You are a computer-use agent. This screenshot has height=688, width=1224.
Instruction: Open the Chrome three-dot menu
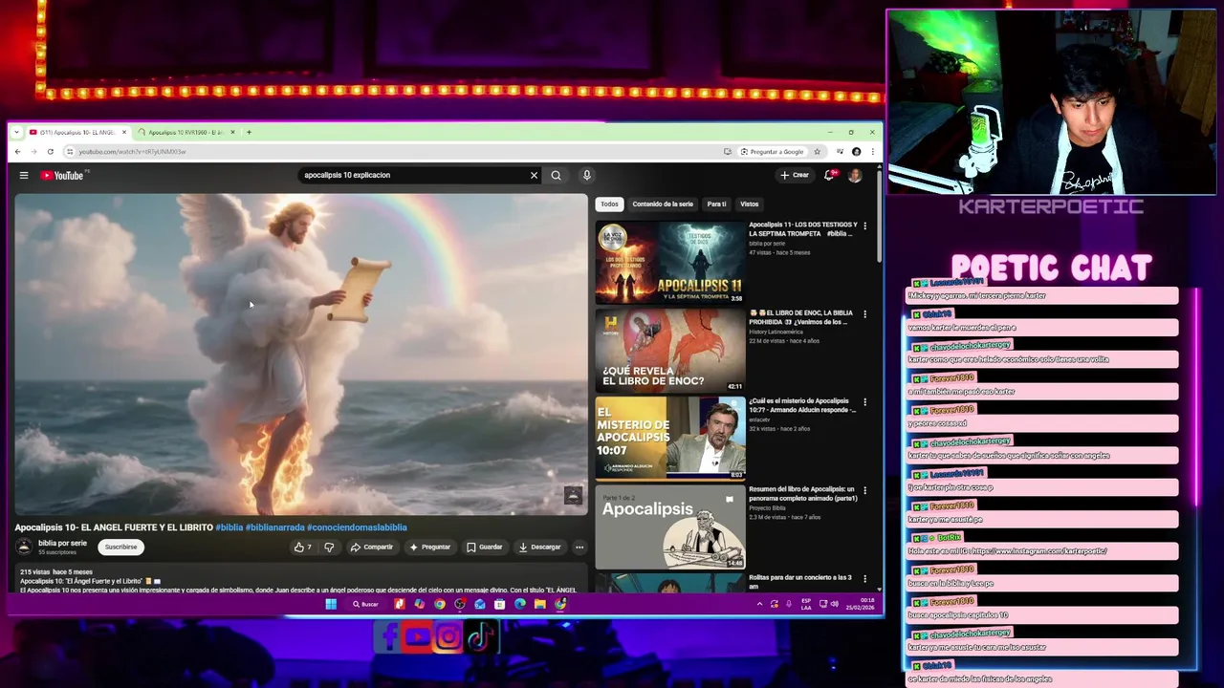(872, 151)
